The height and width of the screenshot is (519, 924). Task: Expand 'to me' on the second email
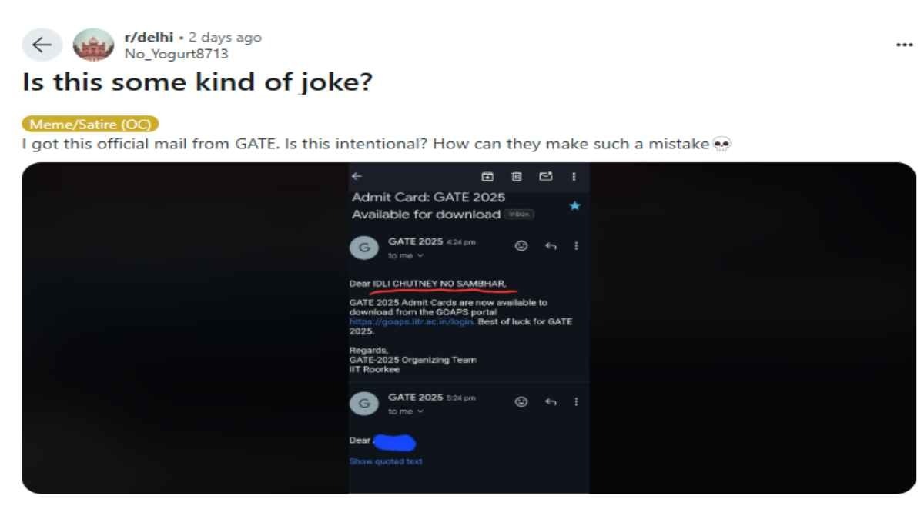(x=405, y=412)
